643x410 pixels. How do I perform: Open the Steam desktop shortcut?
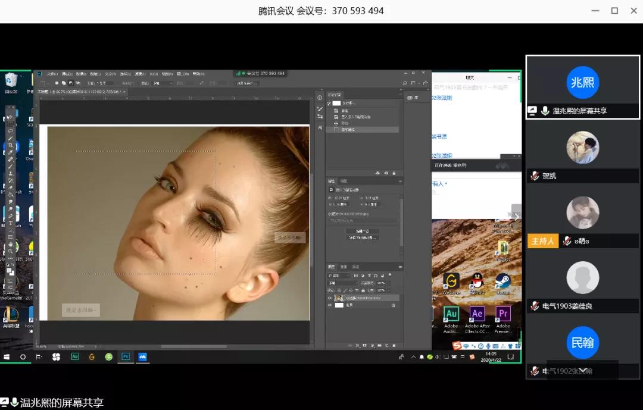tap(503, 280)
